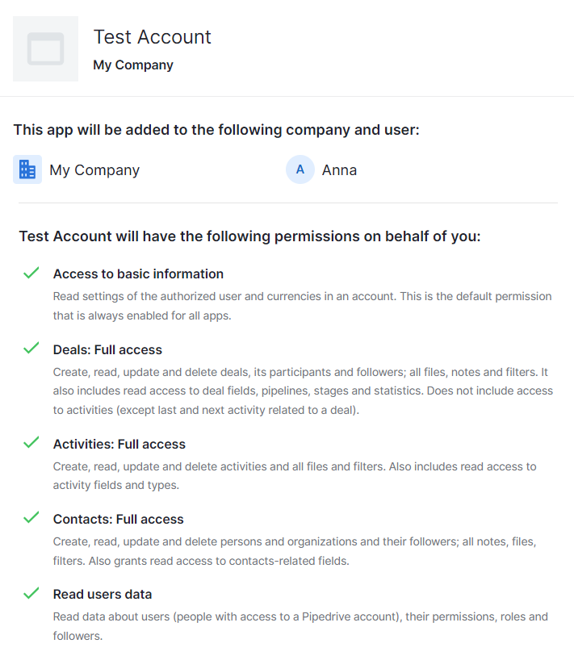This screenshot has width=574, height=656.
Task: Click the Test Account title text
Action: (x=152, y=37)
